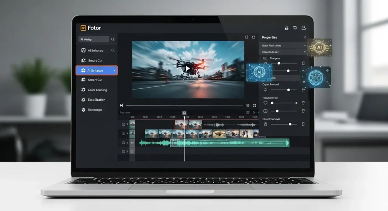
Task: Click the glowing sphere floating card
Action: pos(316,77)
